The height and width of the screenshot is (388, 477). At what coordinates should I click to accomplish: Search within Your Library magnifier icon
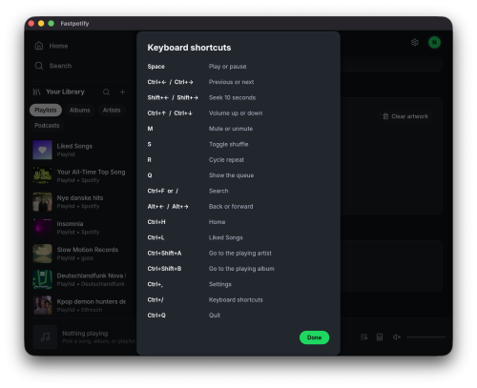click(x=106, y=92)
